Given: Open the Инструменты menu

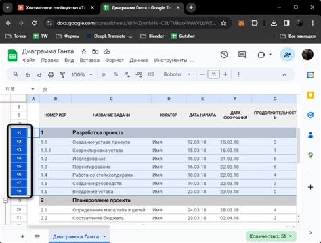Looking at the screenshot, I should (x=171, y=60).
